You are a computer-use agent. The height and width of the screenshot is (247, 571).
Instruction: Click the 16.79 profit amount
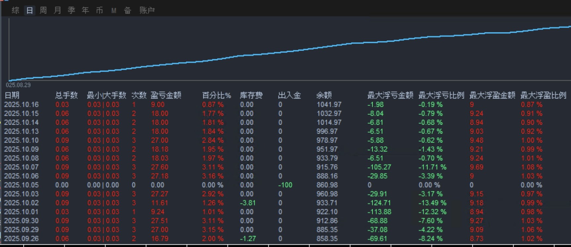[160, 238]
